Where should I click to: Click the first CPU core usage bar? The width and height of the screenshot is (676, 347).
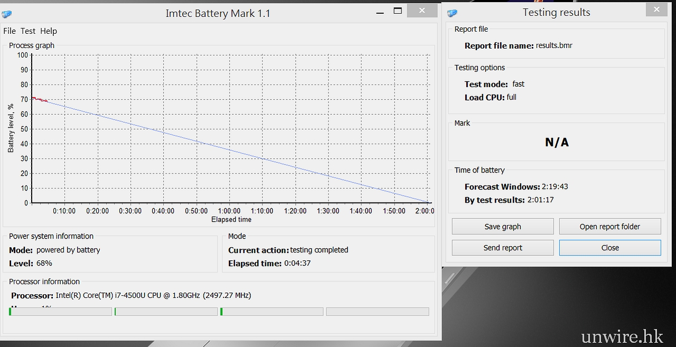[61, 312]
